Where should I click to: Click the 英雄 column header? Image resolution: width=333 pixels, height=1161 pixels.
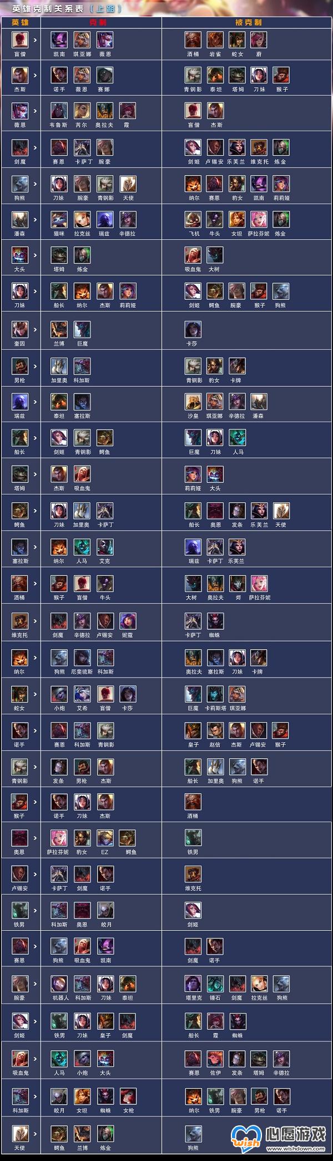pos(20,22)
